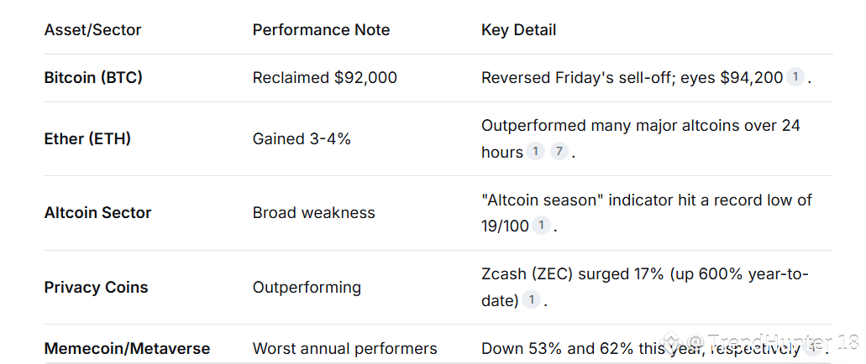Click the 'Performance Note' column header

pos(321,30)
